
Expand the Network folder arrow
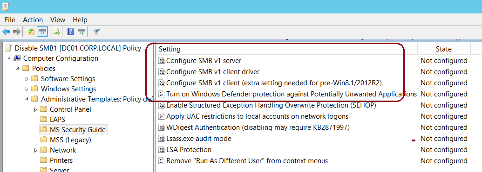pos(36,150)
